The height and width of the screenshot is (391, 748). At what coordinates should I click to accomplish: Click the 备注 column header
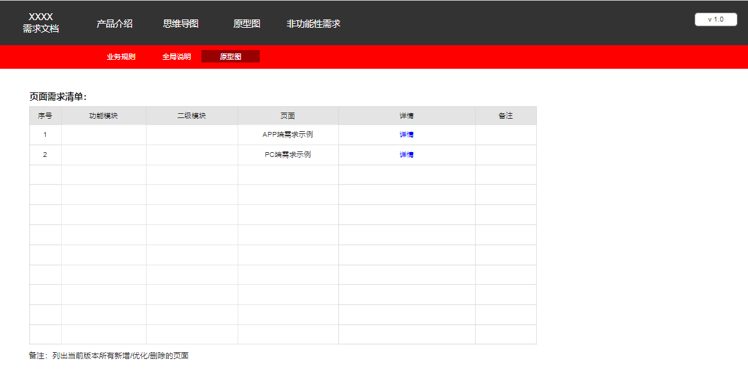506,116
